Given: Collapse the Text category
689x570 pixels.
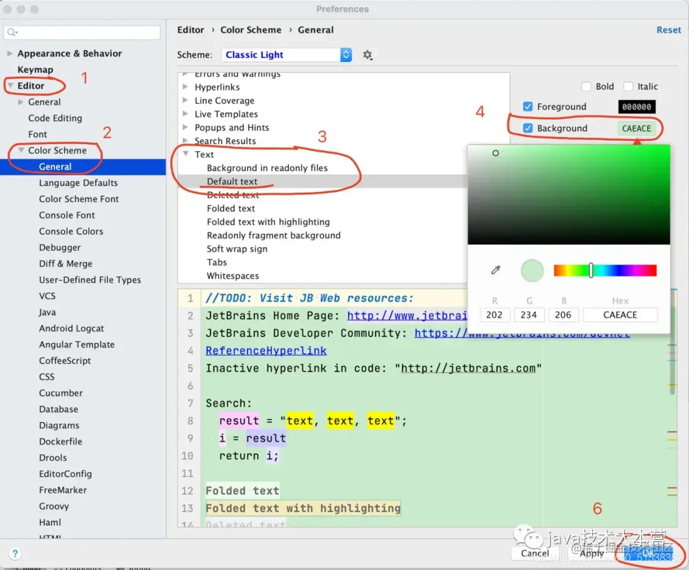Looking at the screenshot, I should coord(186,154).
